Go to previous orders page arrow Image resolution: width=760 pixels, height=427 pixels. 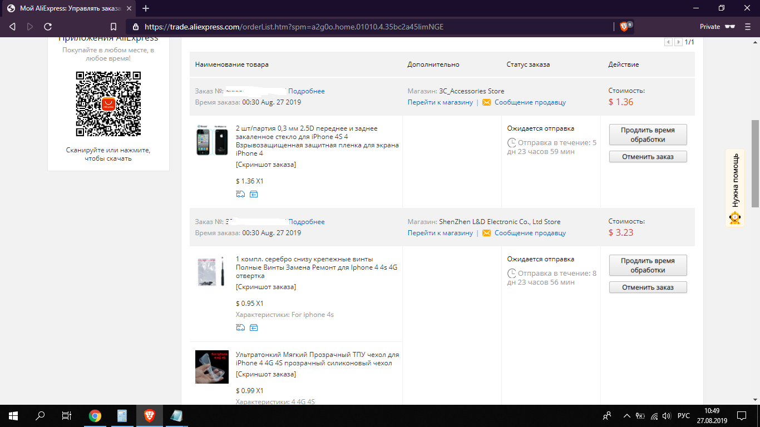click(x=668, y=42)
